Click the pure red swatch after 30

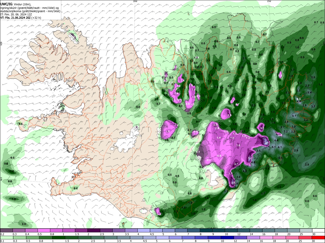[318, 237]
